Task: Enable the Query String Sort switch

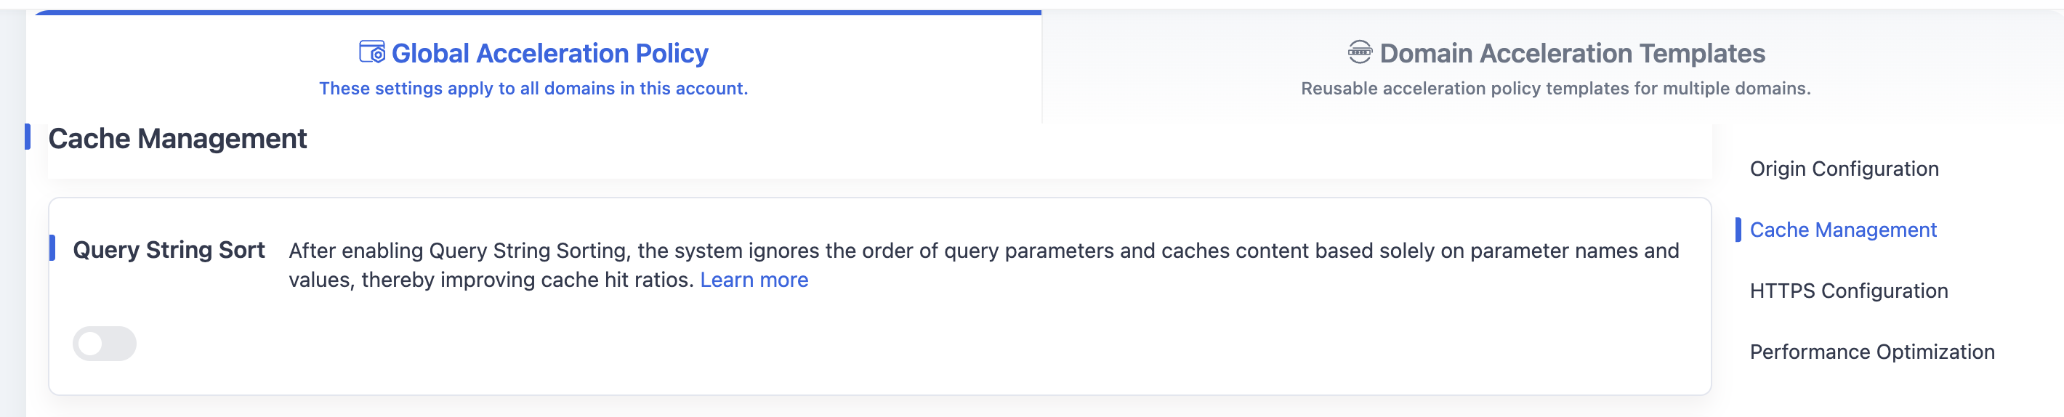Action: click(x=105, y=344)
